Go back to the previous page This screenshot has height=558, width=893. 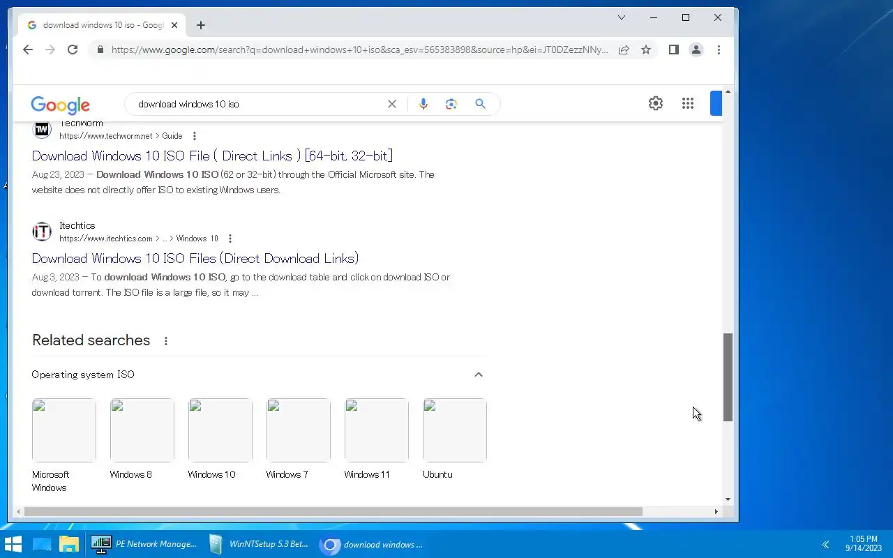pos(28,50)
